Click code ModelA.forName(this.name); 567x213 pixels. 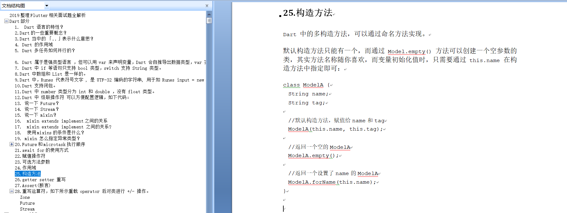click(x=332, y=182)
